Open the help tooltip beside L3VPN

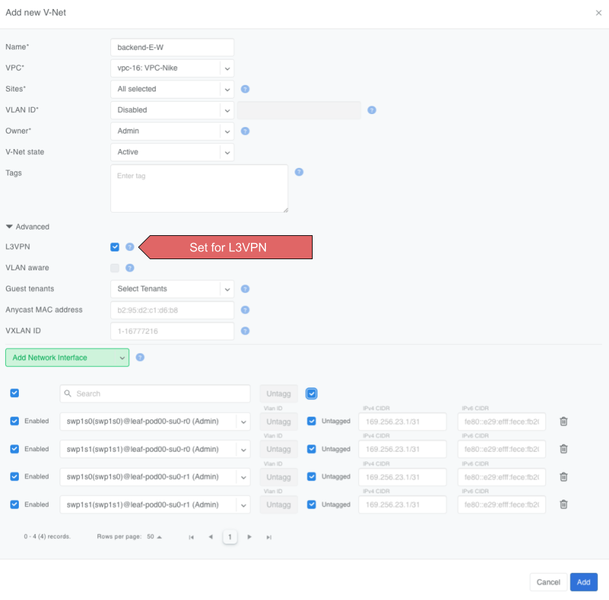coord(130,247)
